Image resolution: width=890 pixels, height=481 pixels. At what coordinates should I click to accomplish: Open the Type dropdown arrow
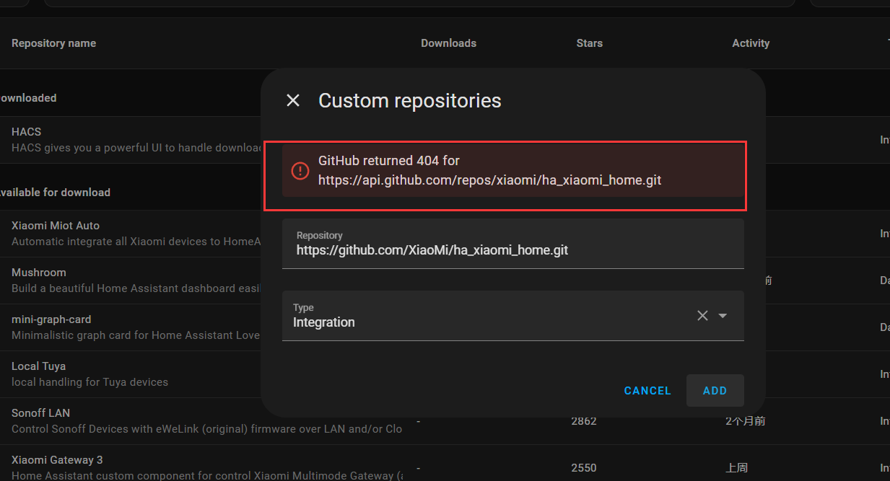(723, 315)
